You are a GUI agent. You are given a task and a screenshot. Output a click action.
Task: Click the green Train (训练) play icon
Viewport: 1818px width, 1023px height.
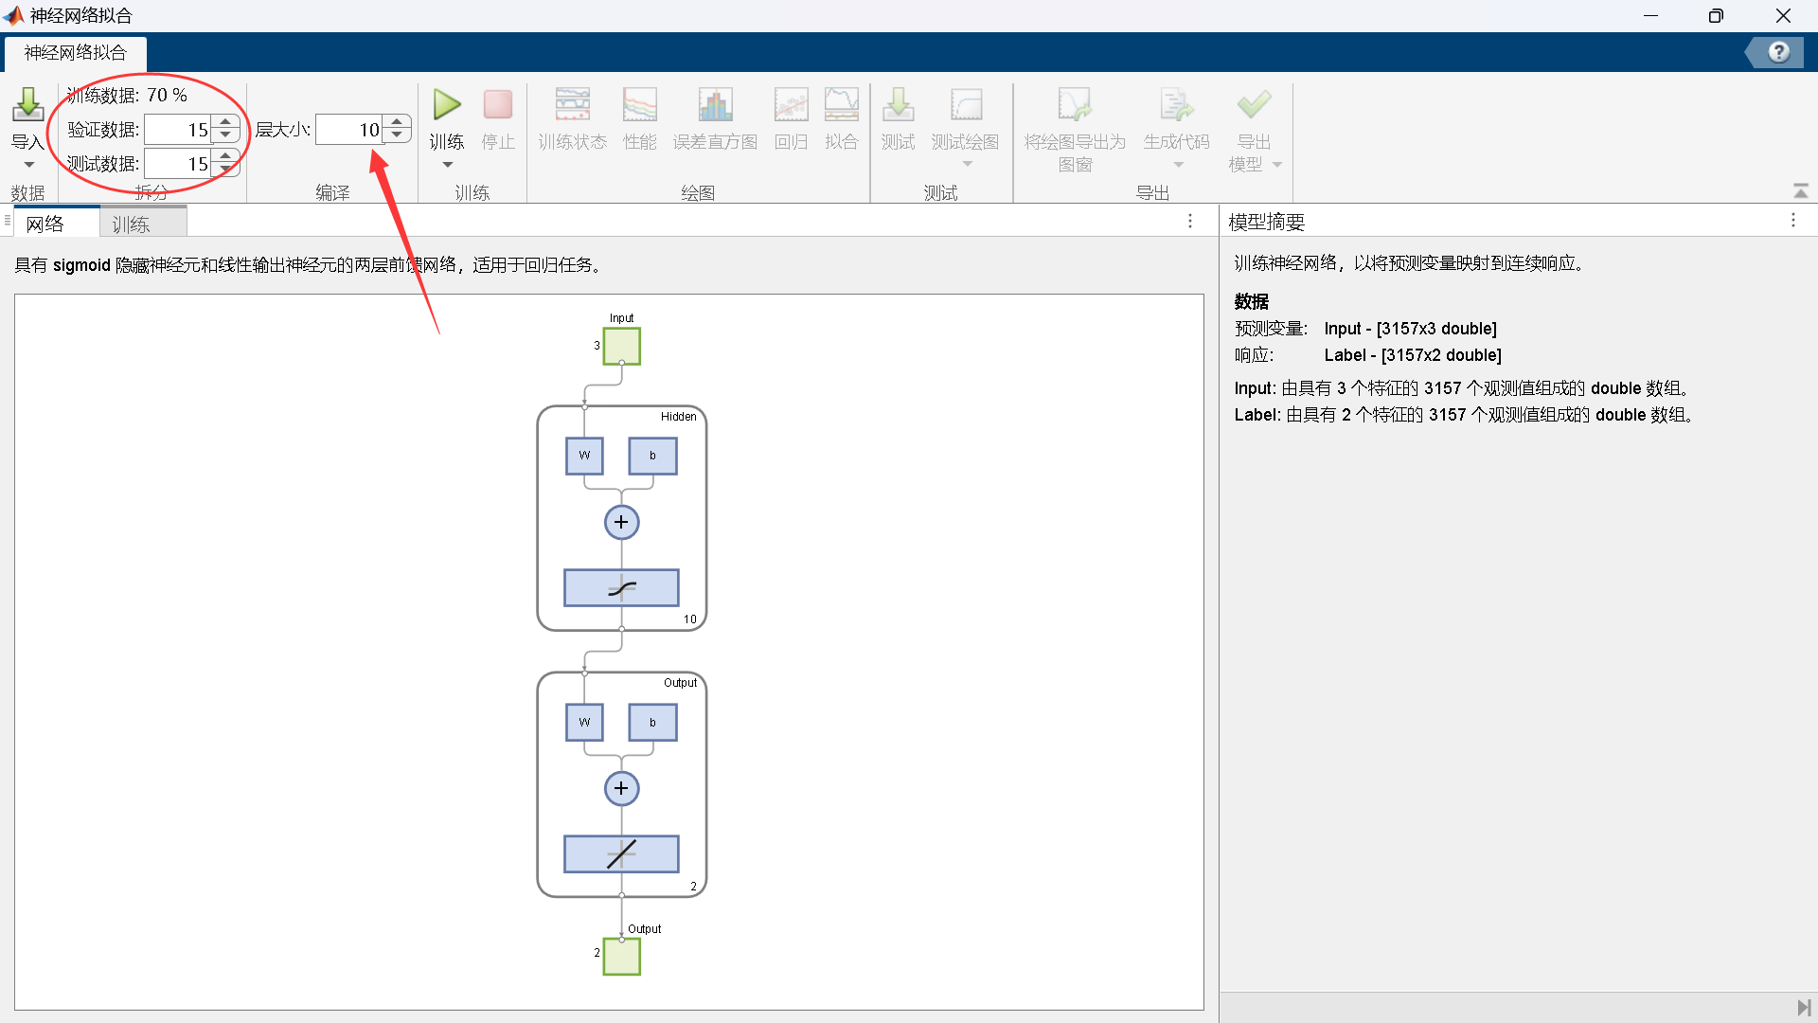(x=446, y=104)
